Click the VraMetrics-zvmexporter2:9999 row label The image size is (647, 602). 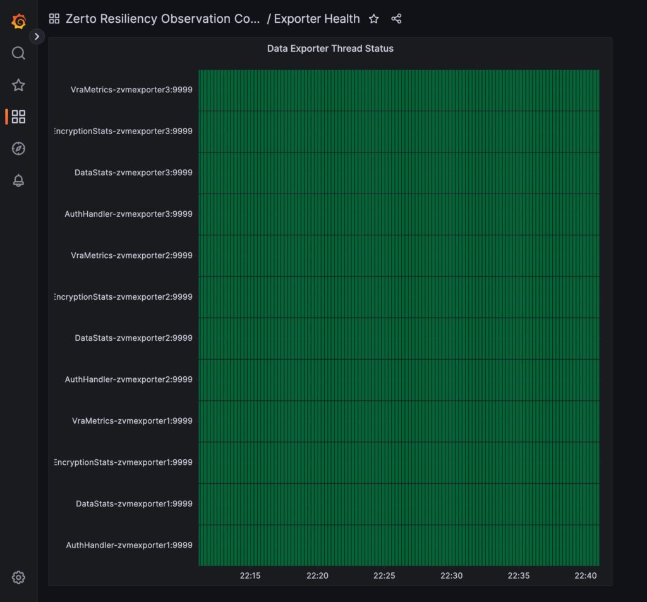[131, 255]
